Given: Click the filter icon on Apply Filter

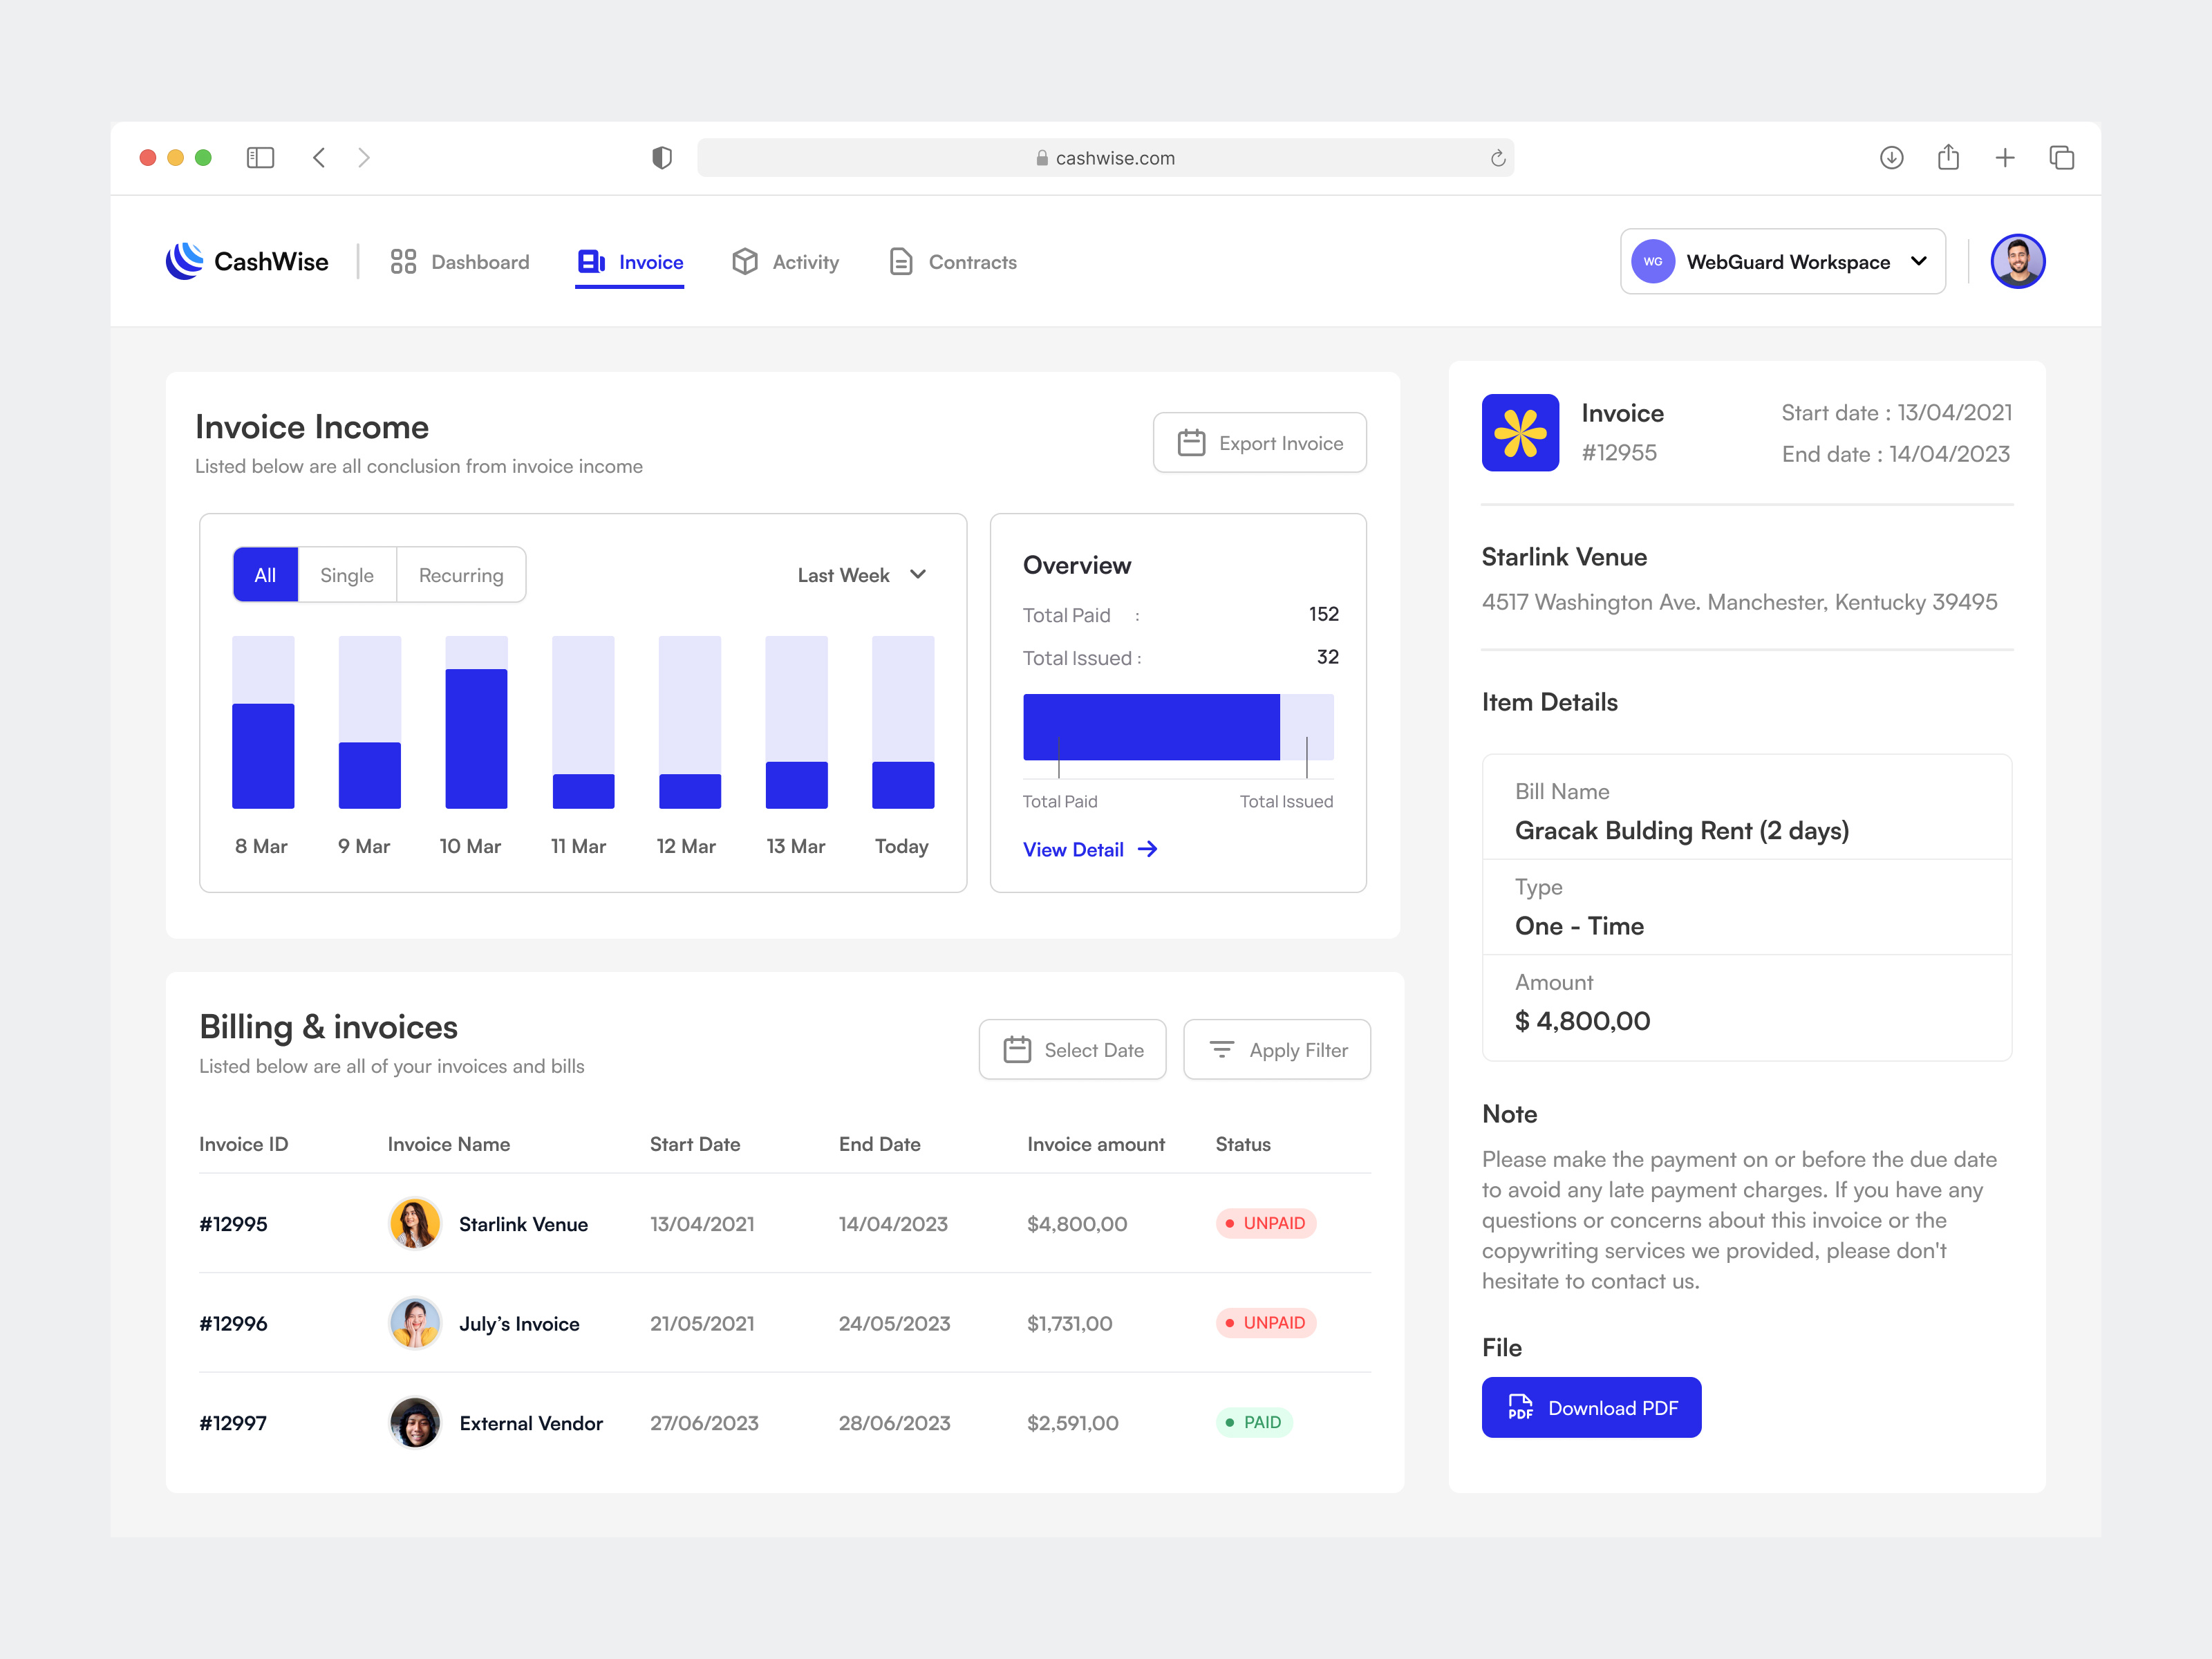Looking at the screenshot, I should point(1222,1049).
